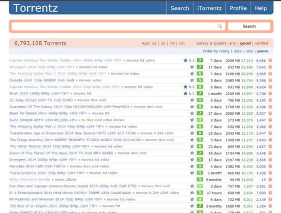Filter by age 3d

[x=163, y=44]
